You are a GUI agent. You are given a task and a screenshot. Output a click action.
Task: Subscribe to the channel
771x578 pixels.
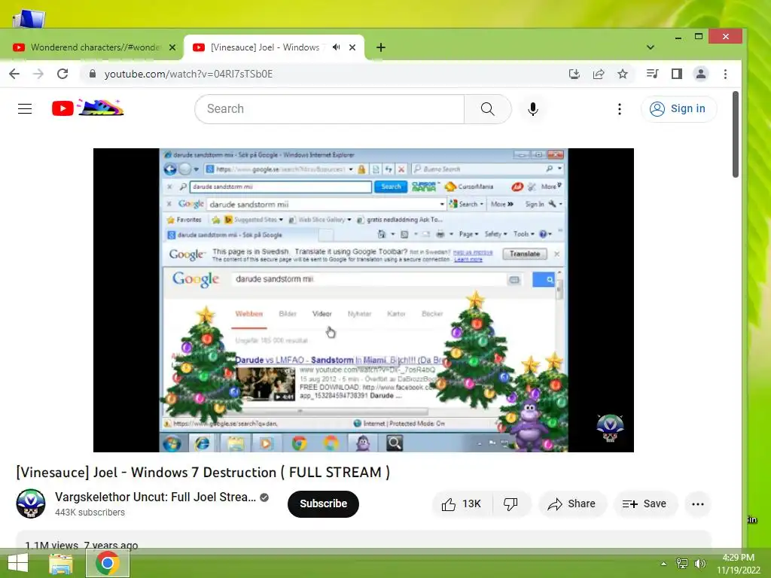point(323,503)
